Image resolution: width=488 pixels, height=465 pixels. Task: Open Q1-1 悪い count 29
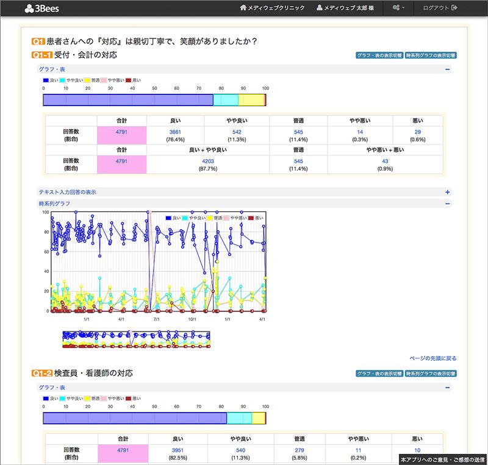coord(418,132)
